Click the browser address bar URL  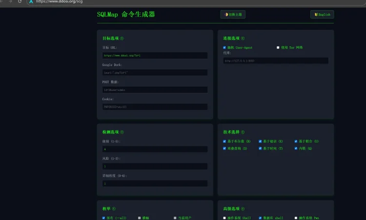[59, 1]
